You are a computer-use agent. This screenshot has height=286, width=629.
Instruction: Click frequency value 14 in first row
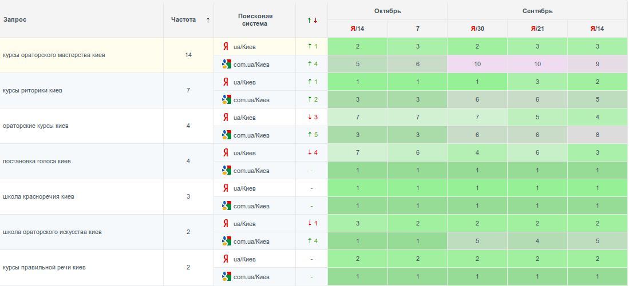(188, 55)
